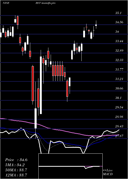Click the 30.1 price axis label
The height and width of the screenshot is (179, 128).
coord(118,98)
